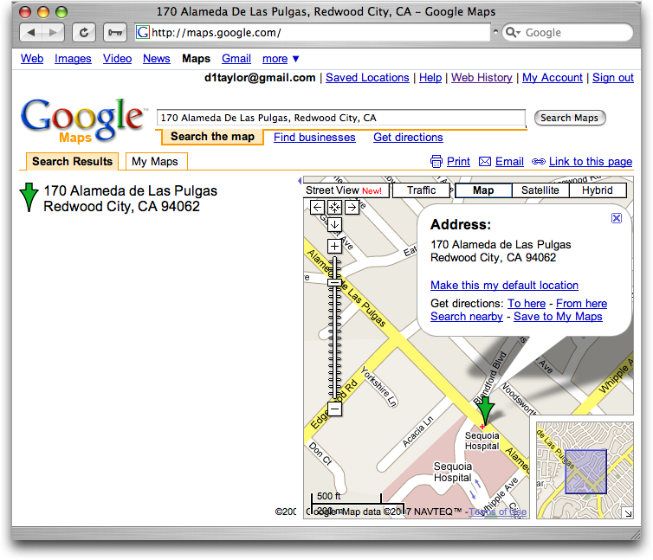The width and height of the screenshot is (653, 560).
Task: Click the green arrow marker on map
Action: pyautogui.click(x=485, y=409)
